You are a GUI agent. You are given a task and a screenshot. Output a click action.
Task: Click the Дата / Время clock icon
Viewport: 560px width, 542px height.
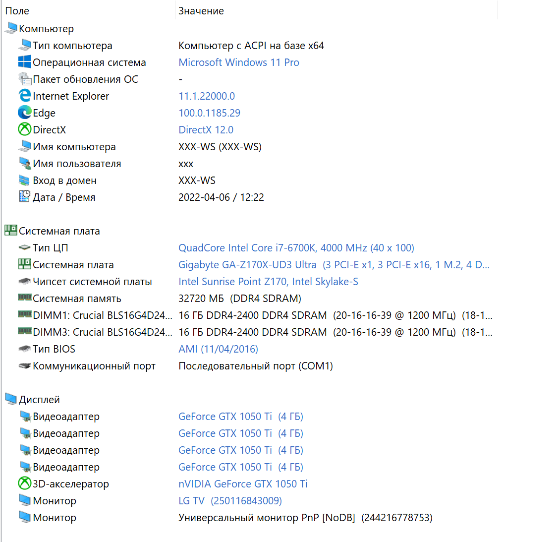[x=25, y=196]
